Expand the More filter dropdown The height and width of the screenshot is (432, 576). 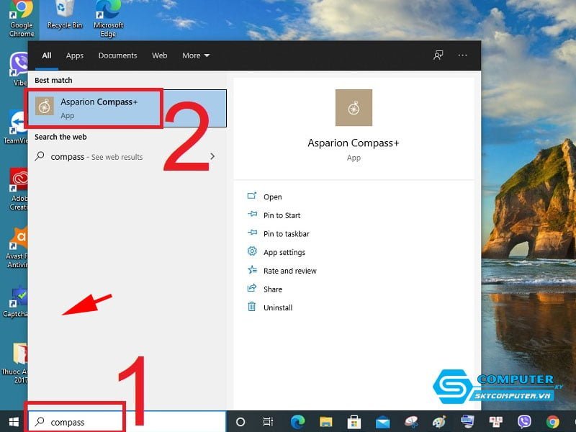[196, 55]
